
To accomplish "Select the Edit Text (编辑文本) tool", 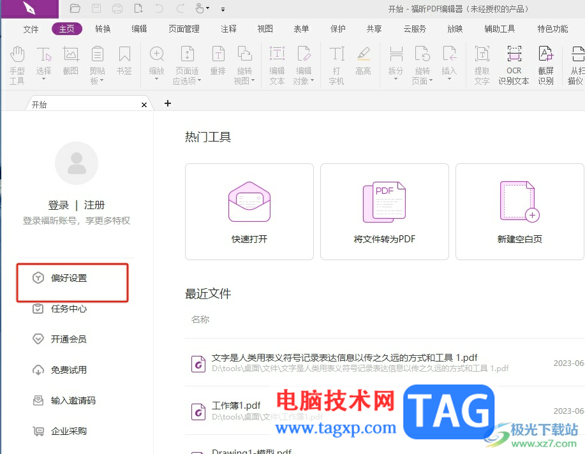I will click(278, 64).
